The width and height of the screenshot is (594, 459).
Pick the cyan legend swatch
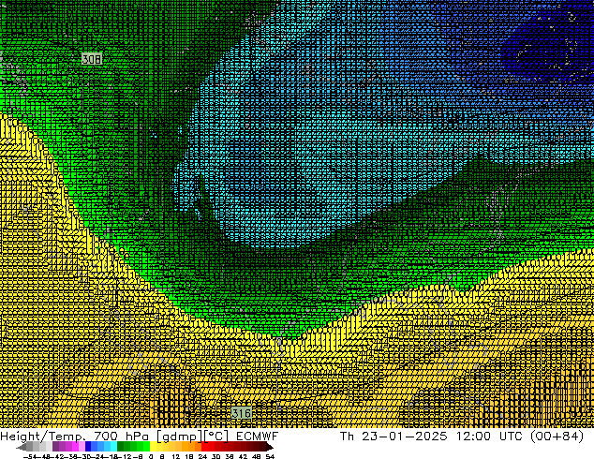pyautogui.click(x=114, y=447)
